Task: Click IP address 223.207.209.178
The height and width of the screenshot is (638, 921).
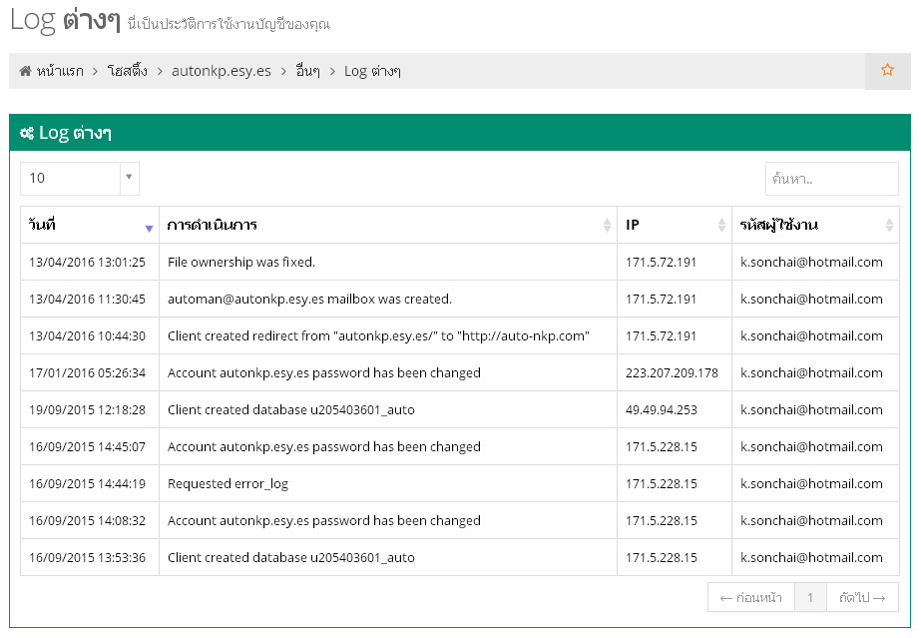Action: click(x=672, y=373)
